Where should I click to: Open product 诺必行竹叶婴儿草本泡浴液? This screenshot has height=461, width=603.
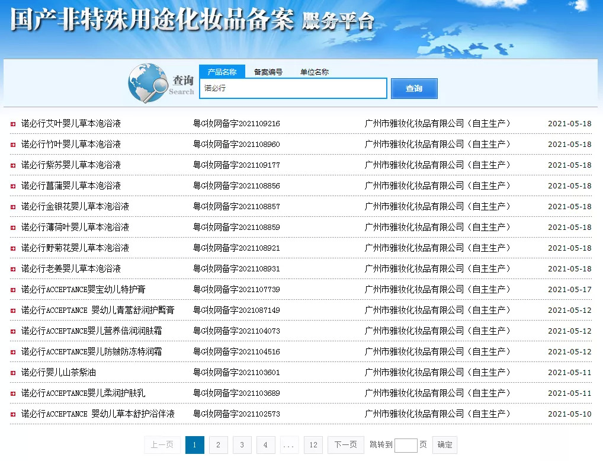pyautogui.click(x=71, y=145)
